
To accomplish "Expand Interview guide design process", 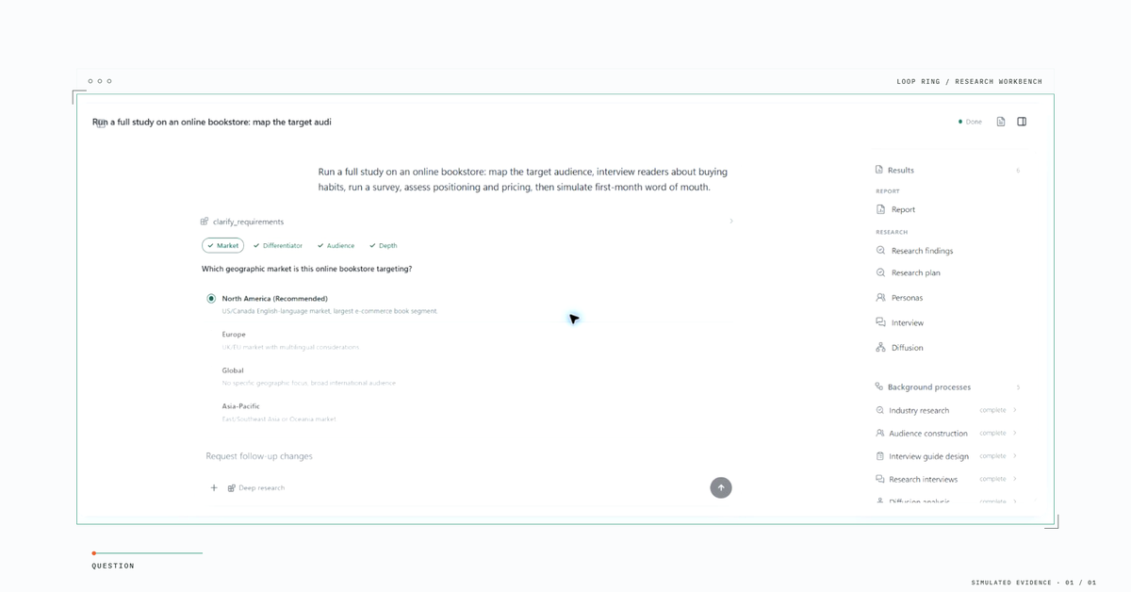I will (x=946, y=456).
